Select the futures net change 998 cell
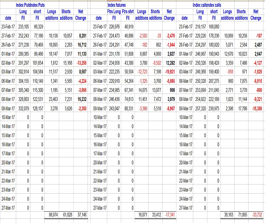 (x=171, y=90)
